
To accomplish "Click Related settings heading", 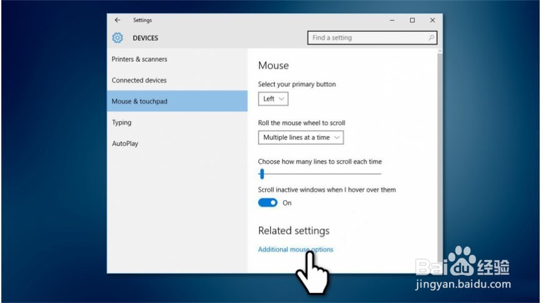I will pyautogui.click(x=293, y=231).
